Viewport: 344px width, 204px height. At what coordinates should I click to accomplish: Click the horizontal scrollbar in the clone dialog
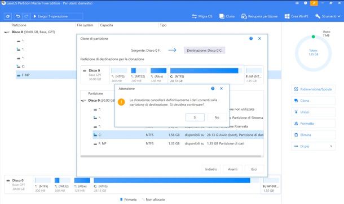coord(171,156)
